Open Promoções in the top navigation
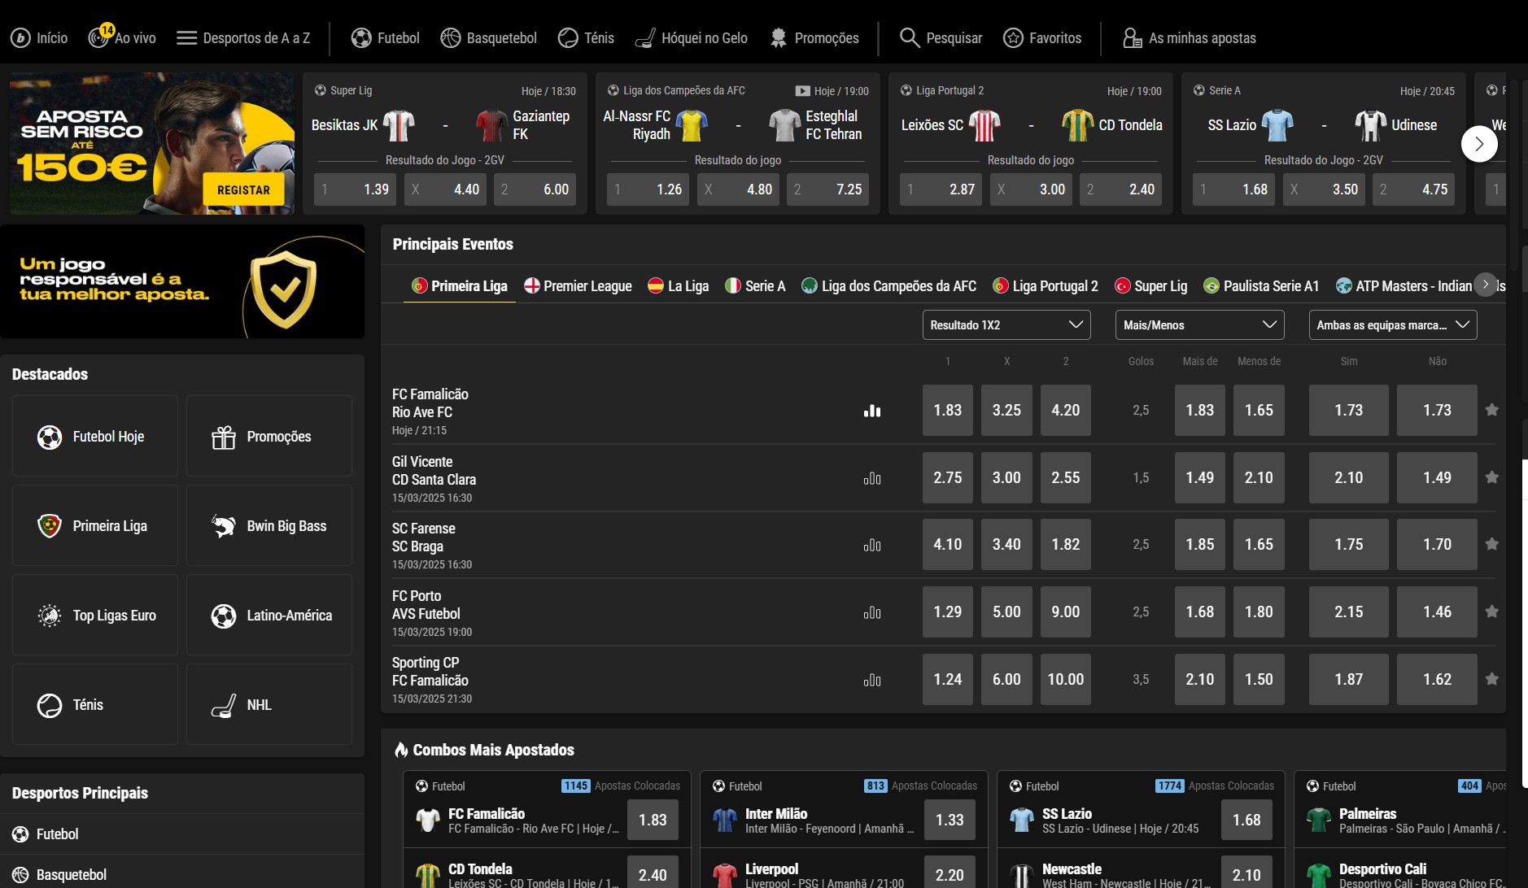Viewport: 1528px width, 888px height. [814, 38]
